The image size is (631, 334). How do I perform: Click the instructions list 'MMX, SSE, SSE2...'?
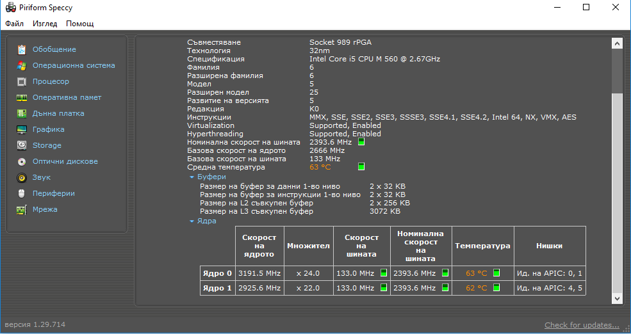pos(443,117)
